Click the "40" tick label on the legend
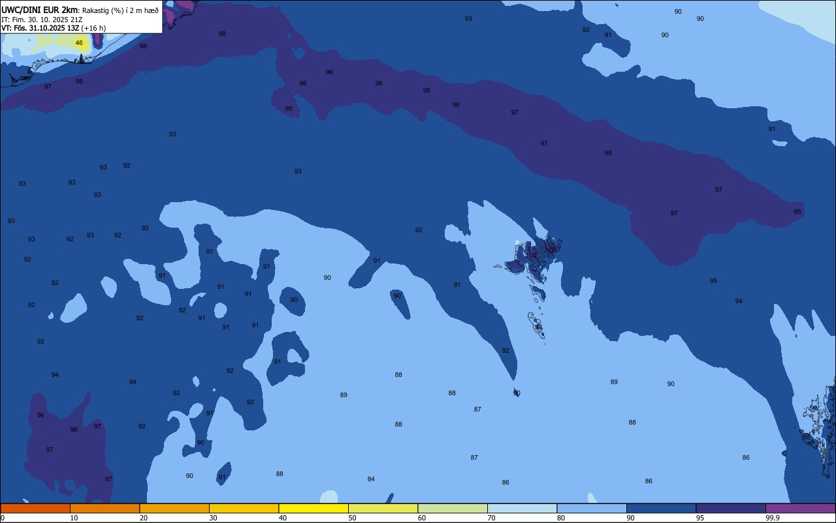The image size is (836, 523). pyautogui.click(x=283, y=518)
